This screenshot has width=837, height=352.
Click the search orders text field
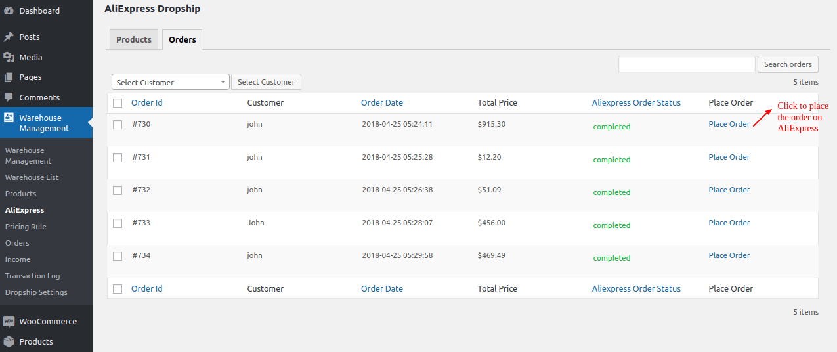coord(687,64)
